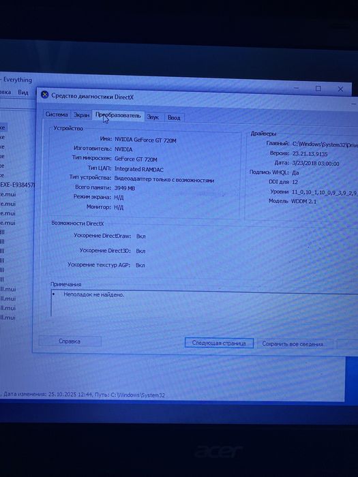Viewport: 358px width, 477px height.
Task: Open the Звук tab
Action: tap(153, 117)
